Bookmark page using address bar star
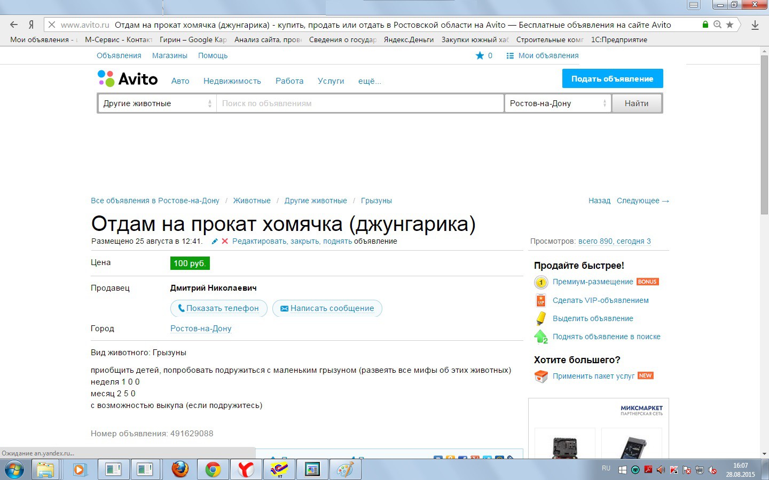 pos(730,25)
